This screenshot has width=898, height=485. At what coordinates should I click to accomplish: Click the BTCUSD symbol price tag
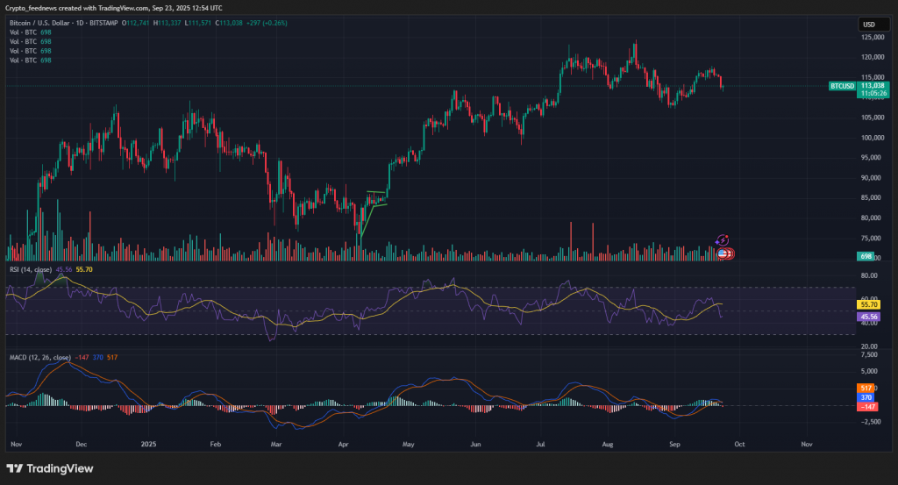click(x=842, y=86)
